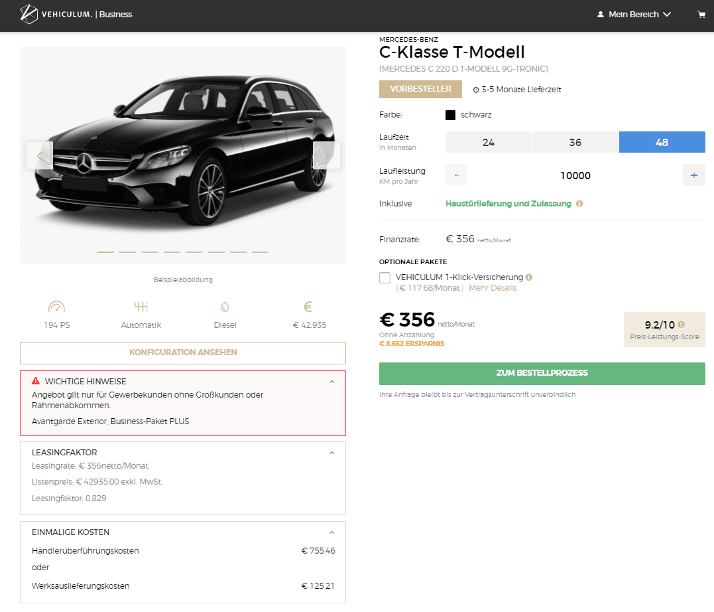Decrease Laufleistung with the minus button
Image resolution: width=714 pixels, height=612 pixels.
click(456, 176)
